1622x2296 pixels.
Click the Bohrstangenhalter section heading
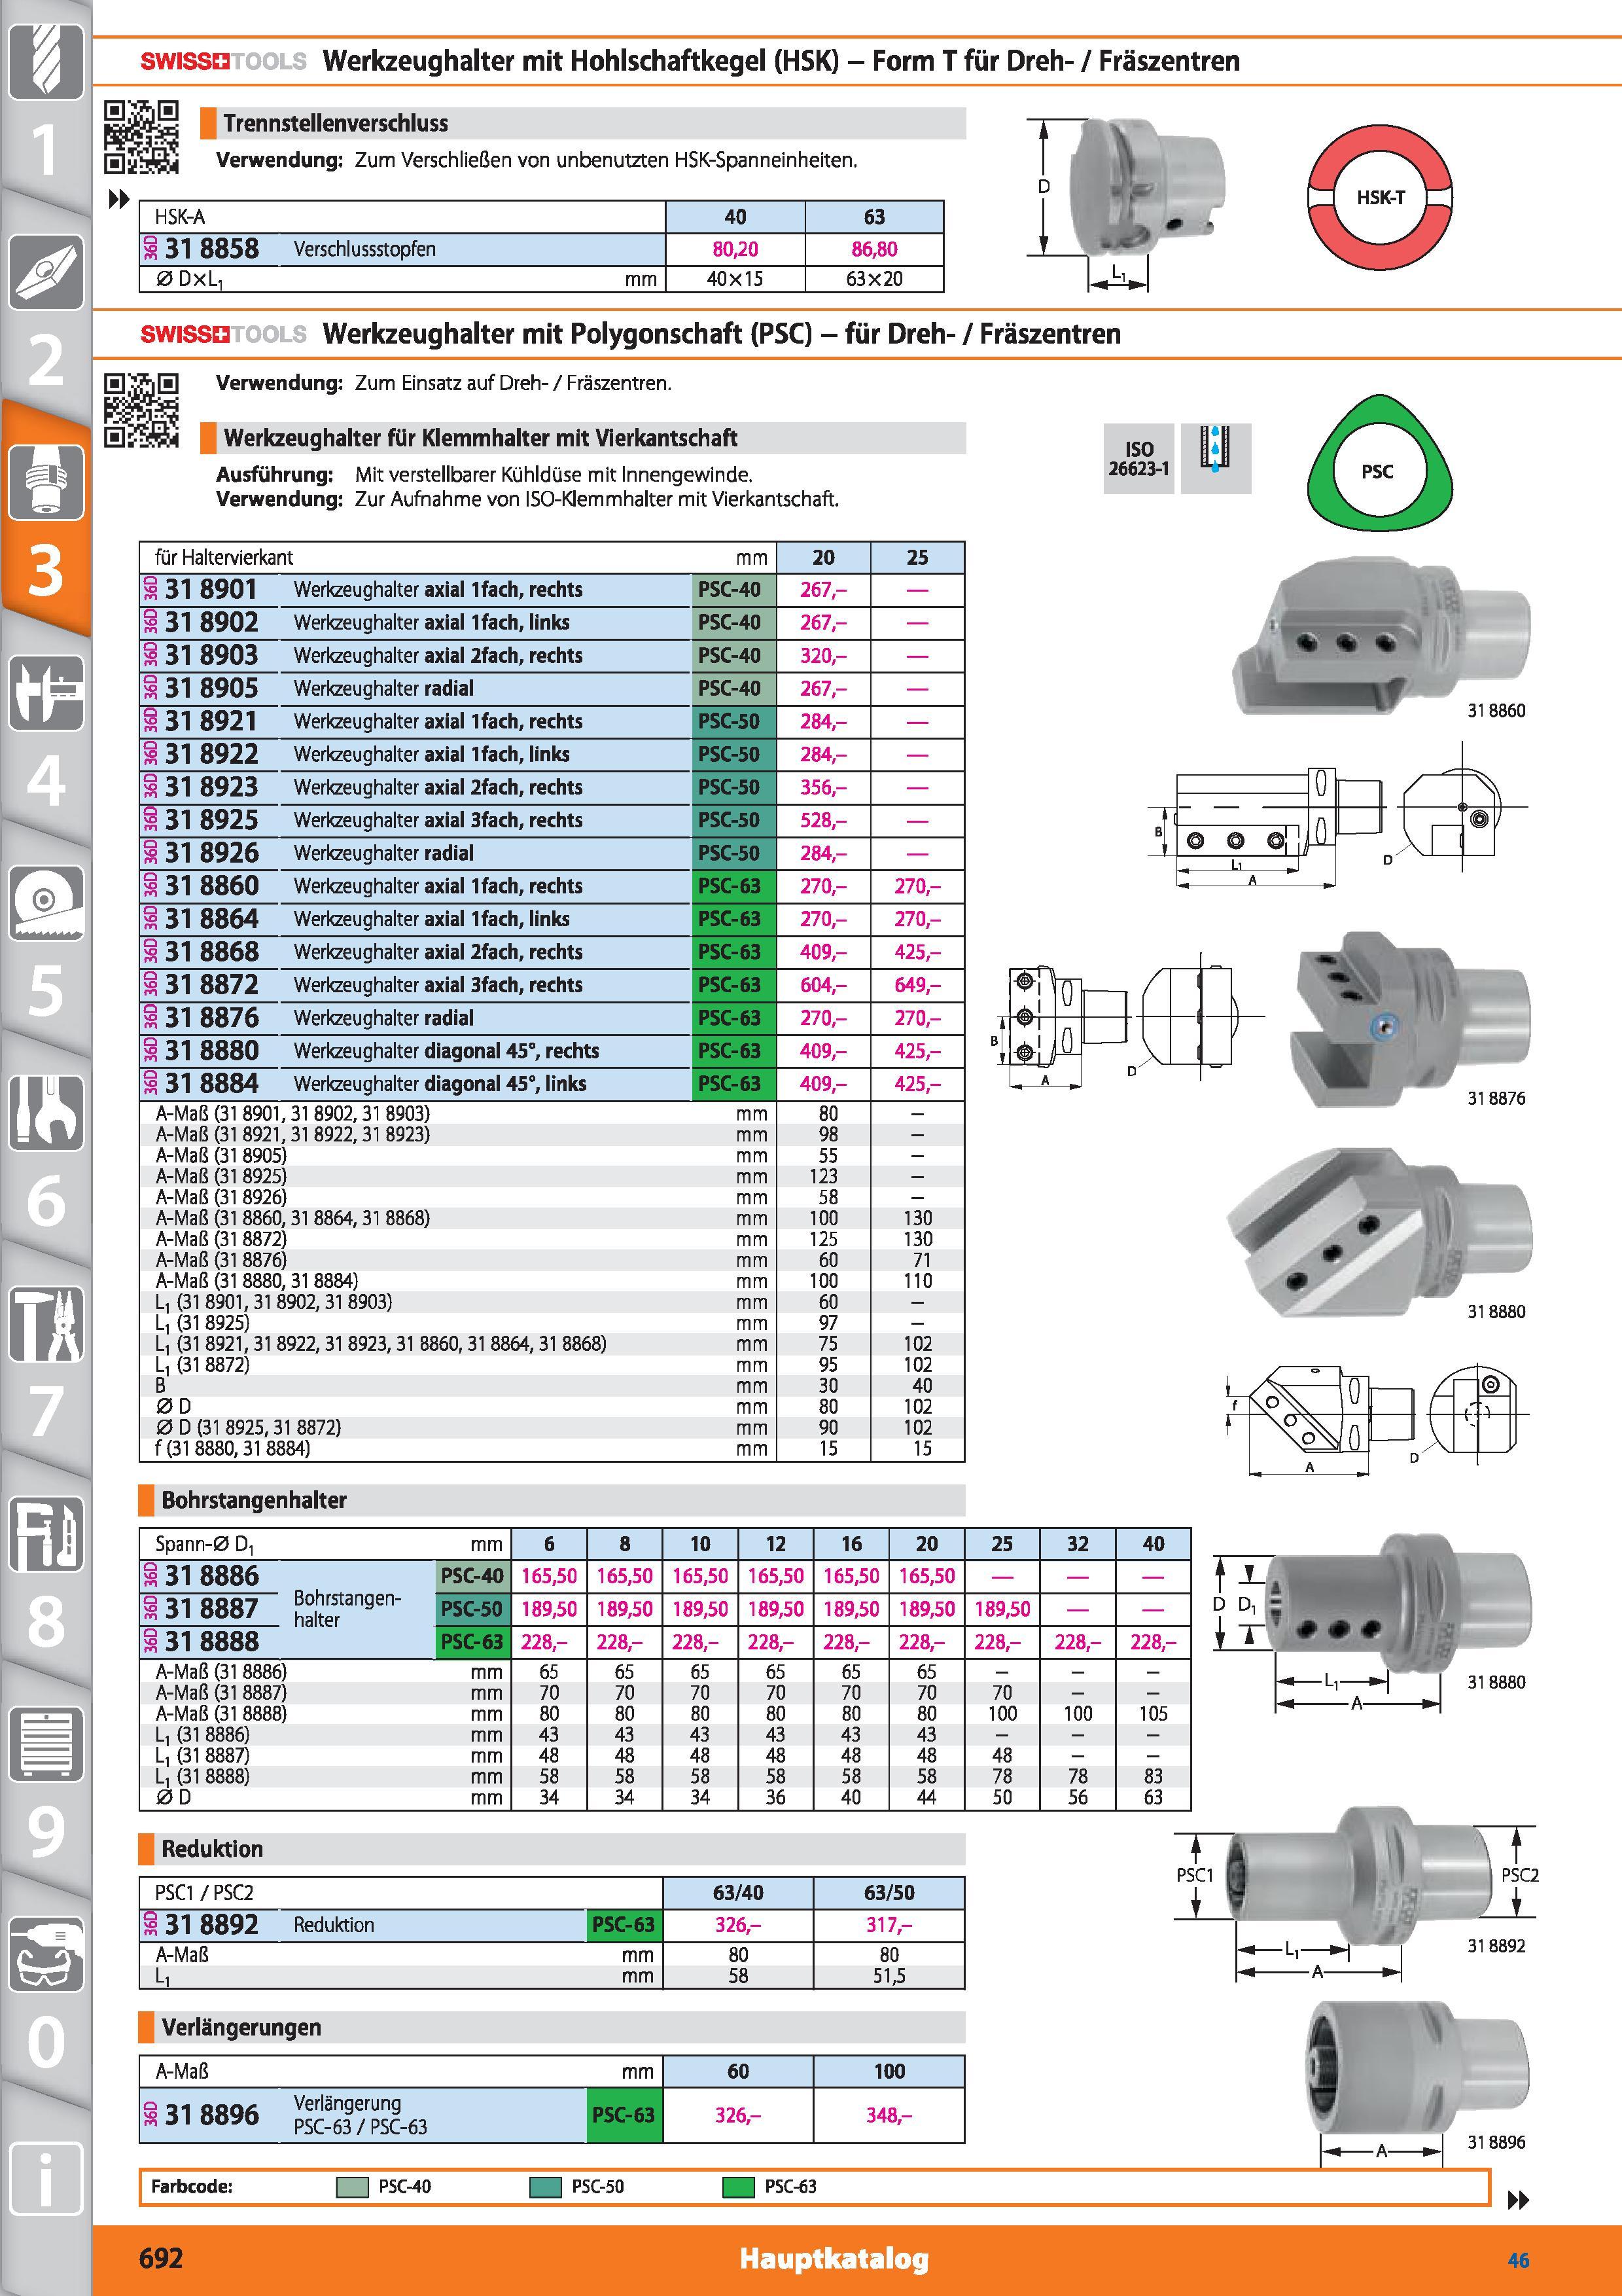coord(254,1500)
